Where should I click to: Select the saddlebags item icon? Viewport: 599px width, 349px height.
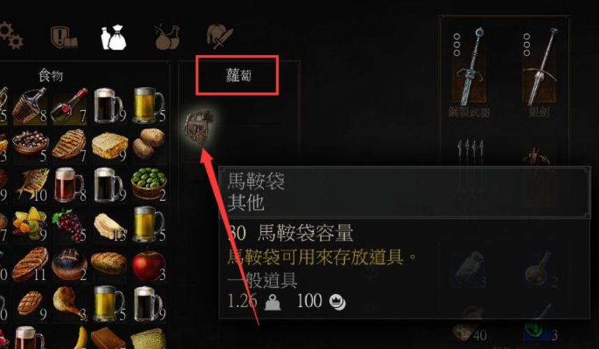coord(198,127)
